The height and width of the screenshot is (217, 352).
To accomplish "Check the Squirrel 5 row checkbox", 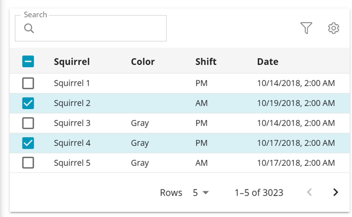I will 28,163.
